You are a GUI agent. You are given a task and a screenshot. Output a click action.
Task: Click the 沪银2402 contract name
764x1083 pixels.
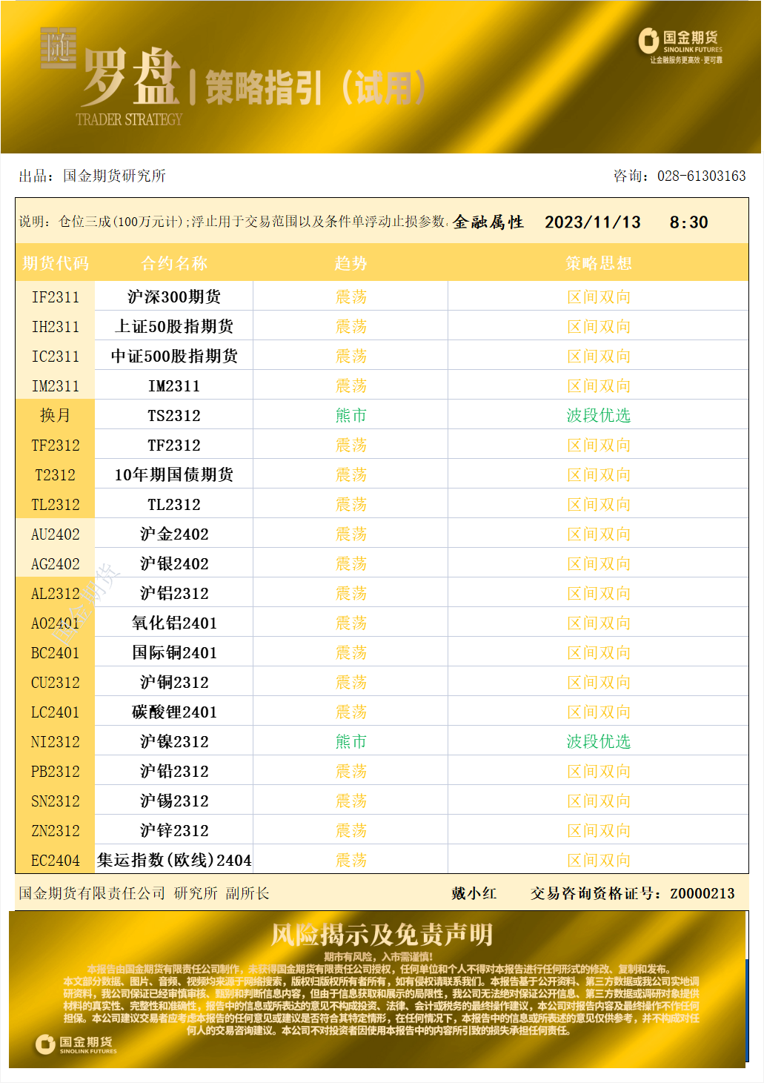(x=174, y=563)
